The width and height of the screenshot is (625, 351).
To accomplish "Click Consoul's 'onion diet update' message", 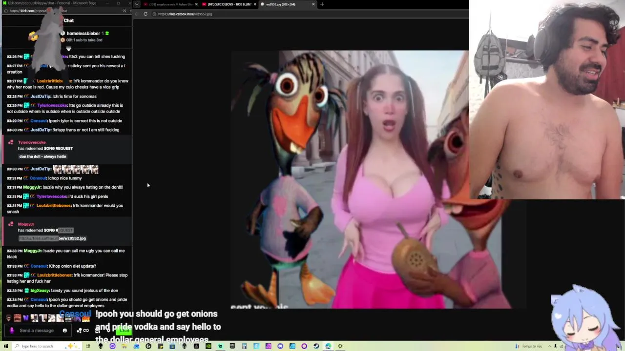I will (x=51, y=266).
